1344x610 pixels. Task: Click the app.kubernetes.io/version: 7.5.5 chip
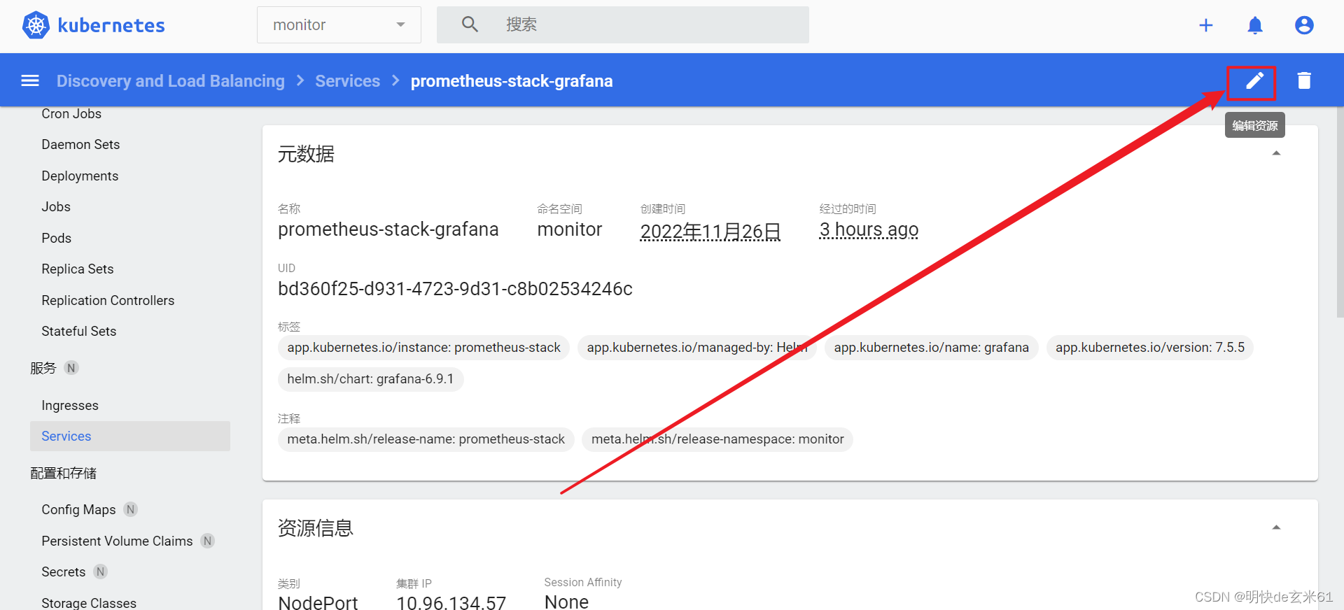(1150, 348)
